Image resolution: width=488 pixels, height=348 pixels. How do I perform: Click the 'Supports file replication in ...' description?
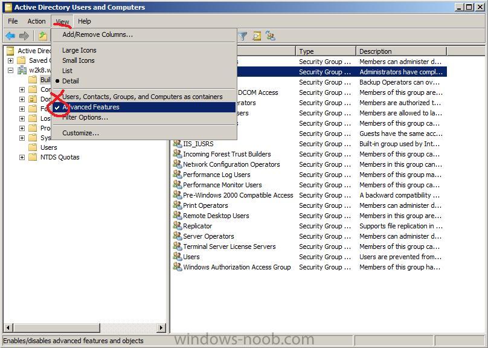pyautogui.click(x=401, y=226)
